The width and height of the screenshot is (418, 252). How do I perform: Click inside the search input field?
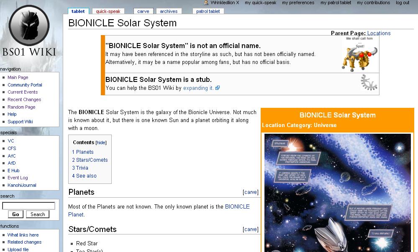point(28,206)
